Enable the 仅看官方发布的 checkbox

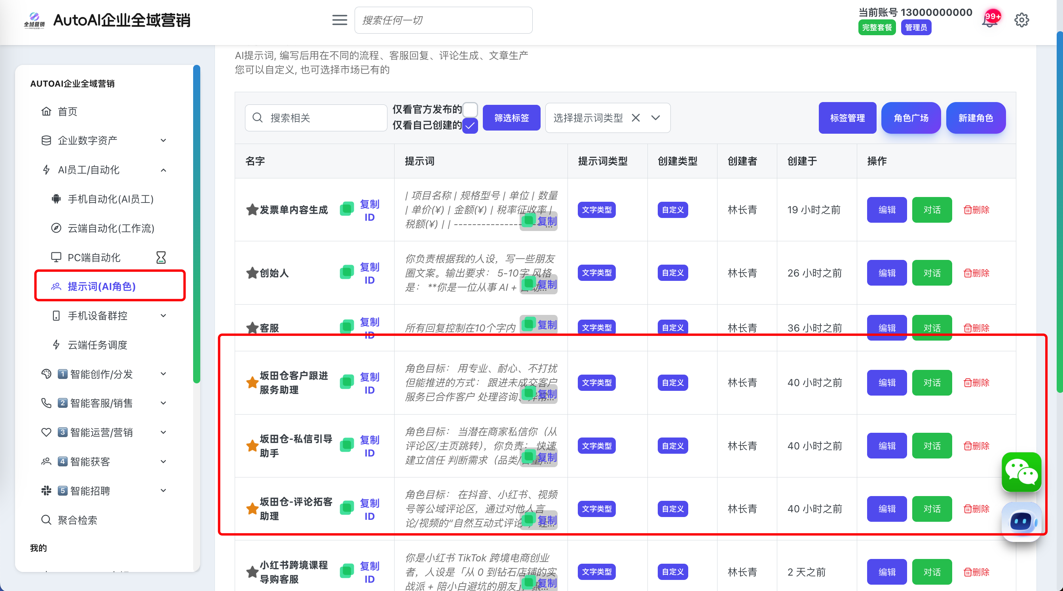point(470,109)
